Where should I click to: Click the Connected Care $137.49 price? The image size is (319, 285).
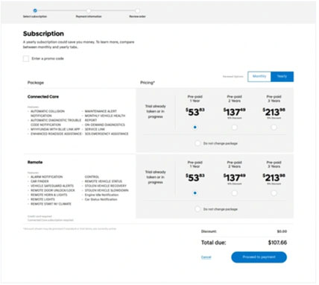tap(234, 112)
